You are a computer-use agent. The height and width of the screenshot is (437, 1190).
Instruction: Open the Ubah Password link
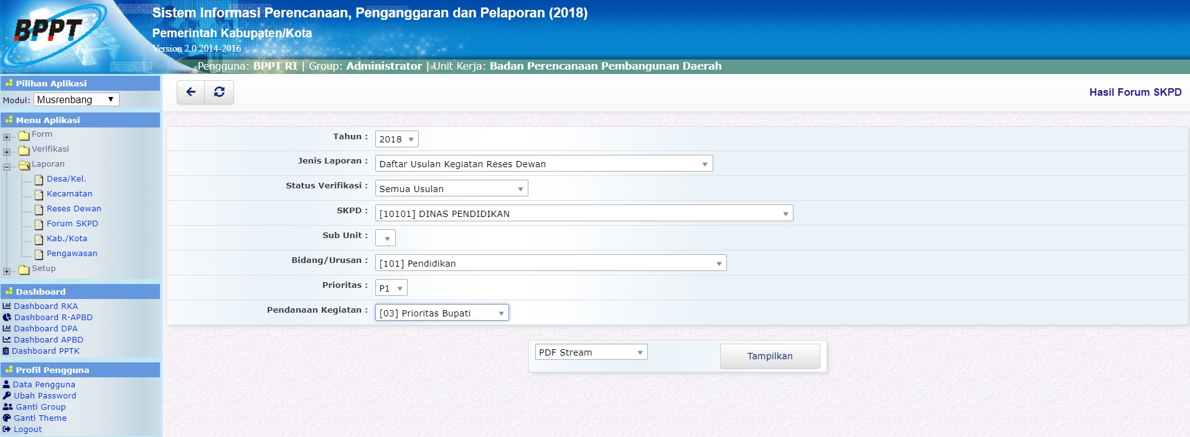(45, 395)
